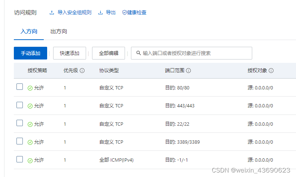Click the 全部编辑 button

[x=109, y=53]
